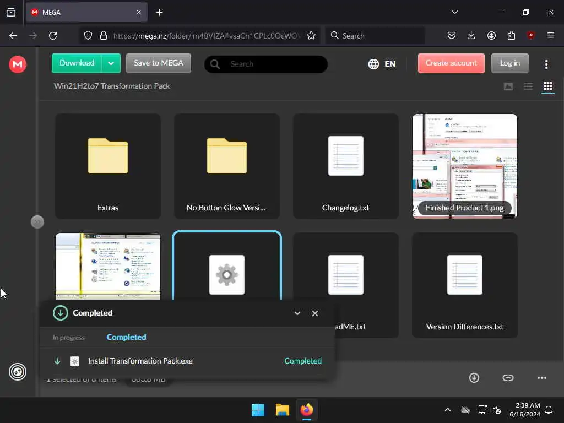
Task: Open File Explorer from taskbar
Action: tap(283, 410)
